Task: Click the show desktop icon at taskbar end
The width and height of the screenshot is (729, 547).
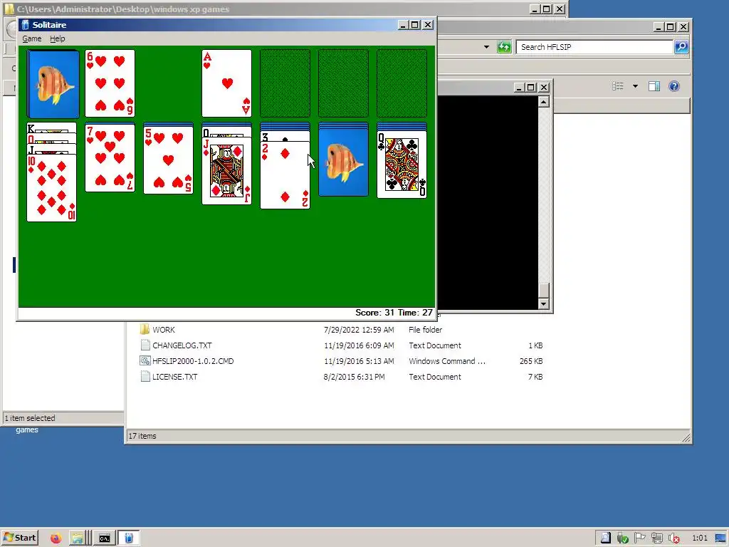Action: point(721,538)
